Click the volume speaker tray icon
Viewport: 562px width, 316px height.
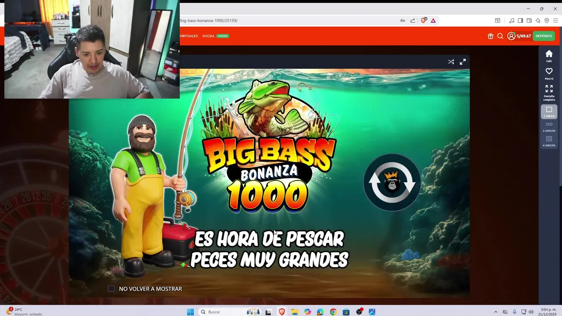(531, 312)
